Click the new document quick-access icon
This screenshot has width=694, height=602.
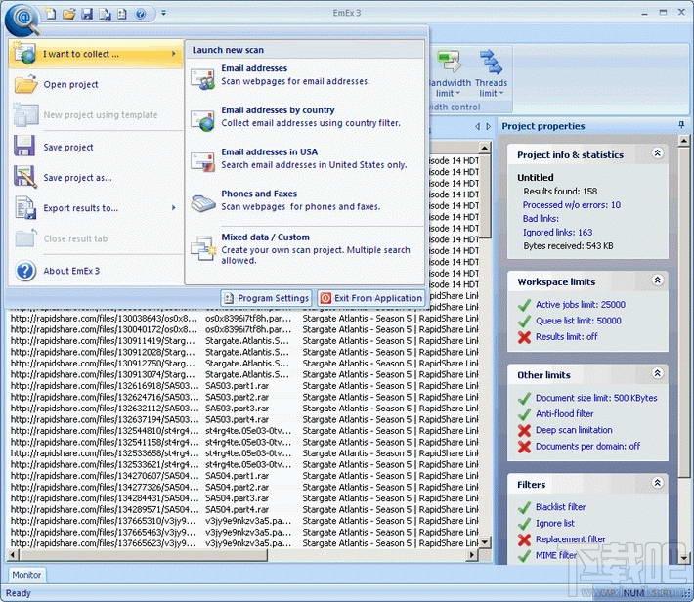point(52,14)
